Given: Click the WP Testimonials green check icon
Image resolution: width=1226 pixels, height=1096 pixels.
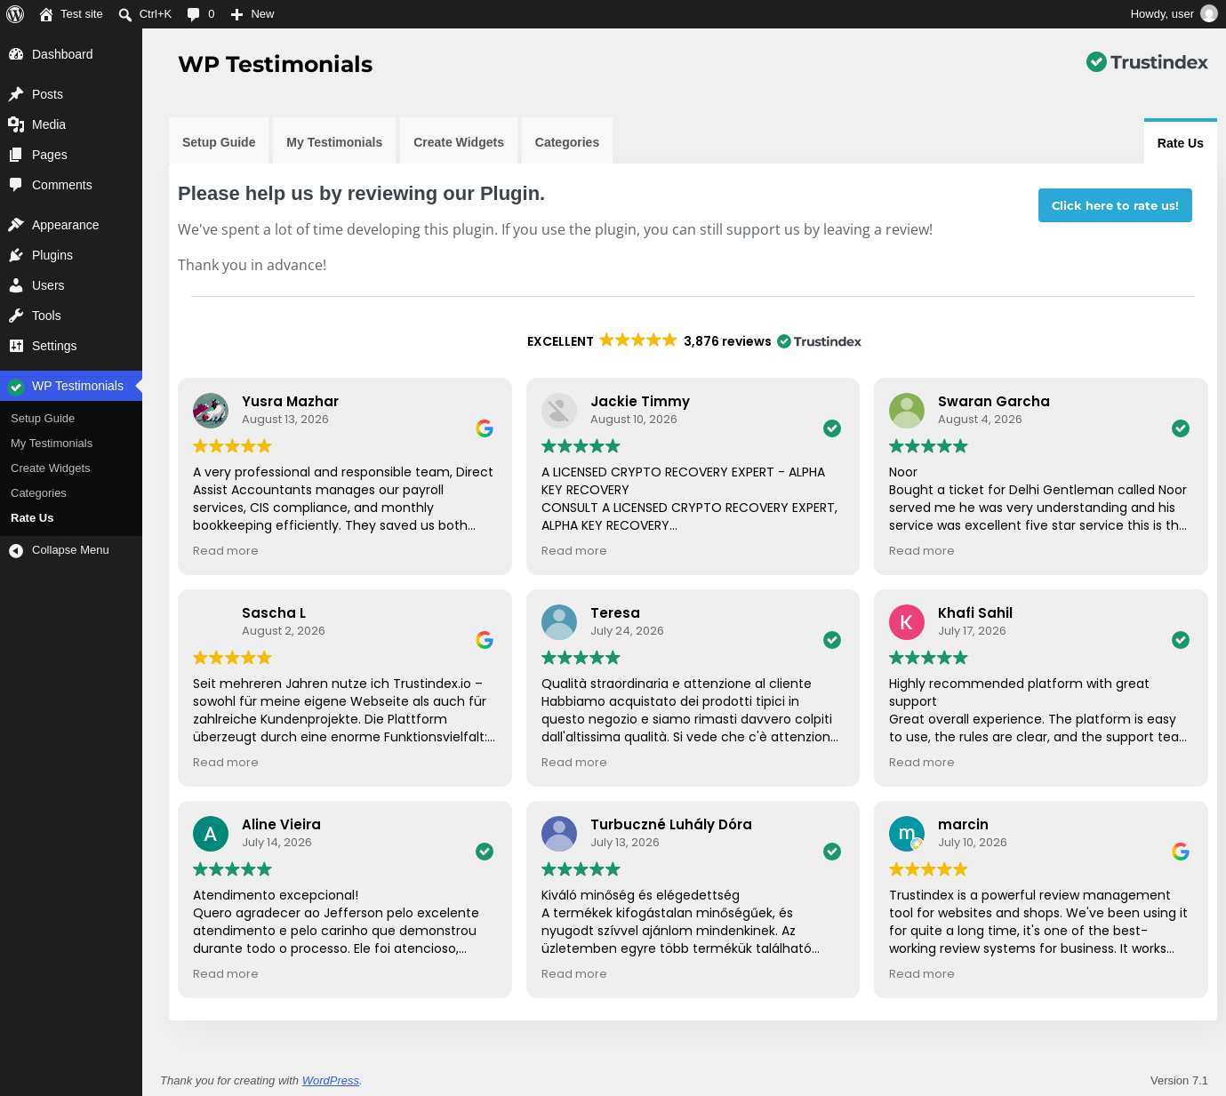Looking at the screenshot, I should pyautogui.click(x=16, y=386).
